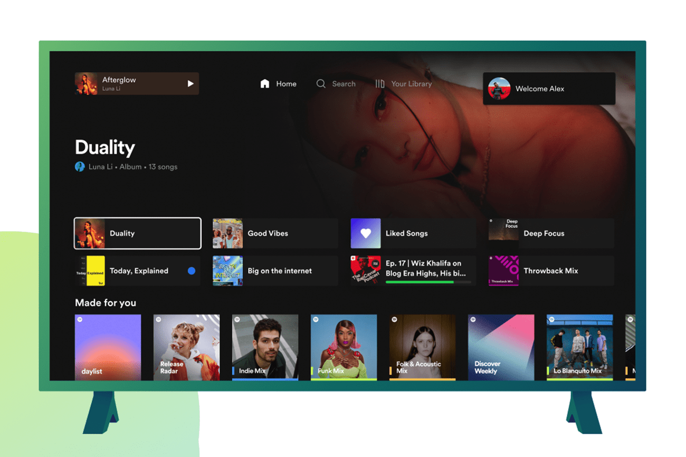Open the Duality album shortcut
The image size is (686, 457).
coord(137,233)
